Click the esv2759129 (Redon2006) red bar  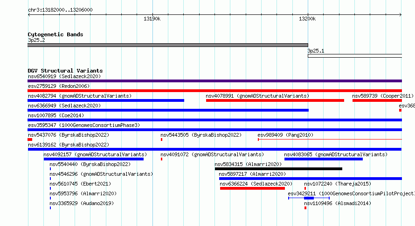pyautogui.click(x=214, y=91)
